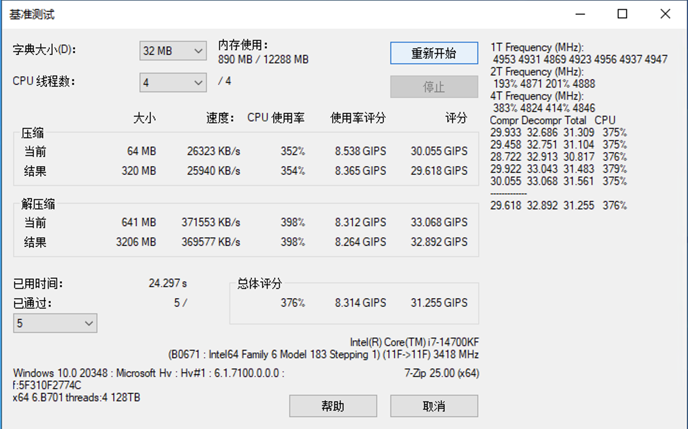Click the 基准测试 title bar text

32,15
